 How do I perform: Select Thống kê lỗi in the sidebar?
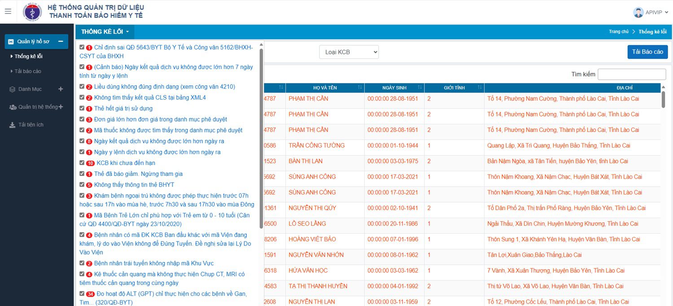28,57
